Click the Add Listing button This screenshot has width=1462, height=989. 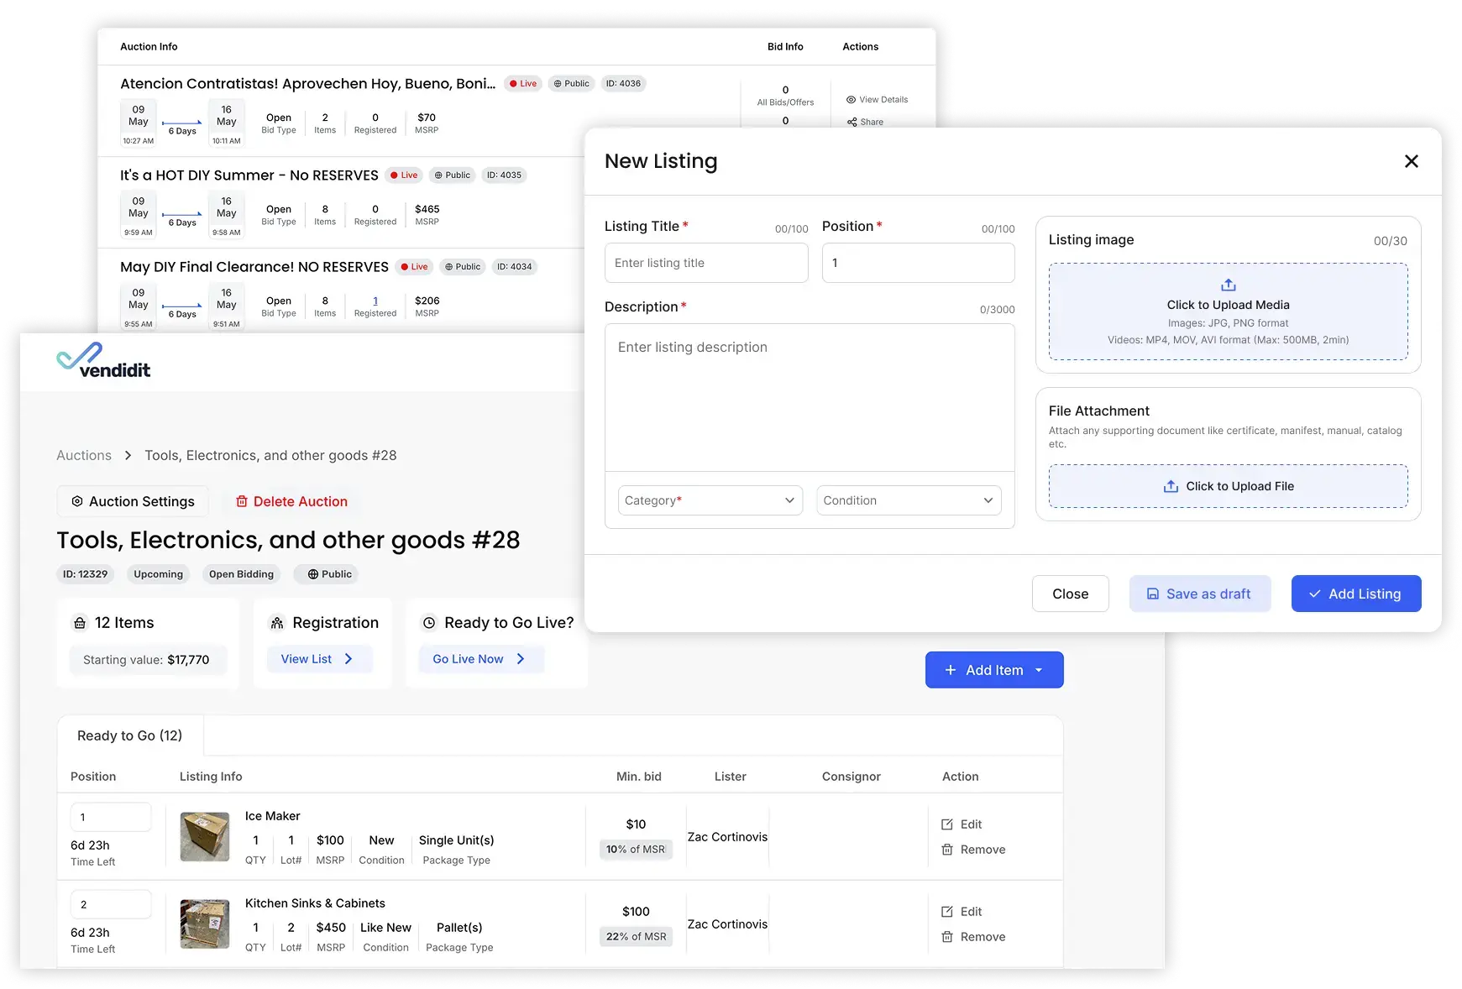pos(1355,594)
